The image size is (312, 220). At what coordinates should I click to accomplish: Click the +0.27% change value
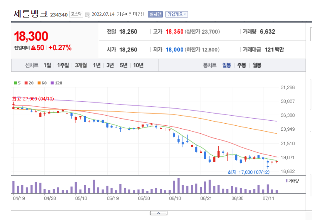point(60,48)
